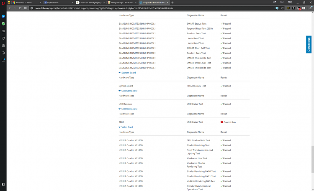Open the yellow circular extension icon
314x191 pixels.
[288, 8]
